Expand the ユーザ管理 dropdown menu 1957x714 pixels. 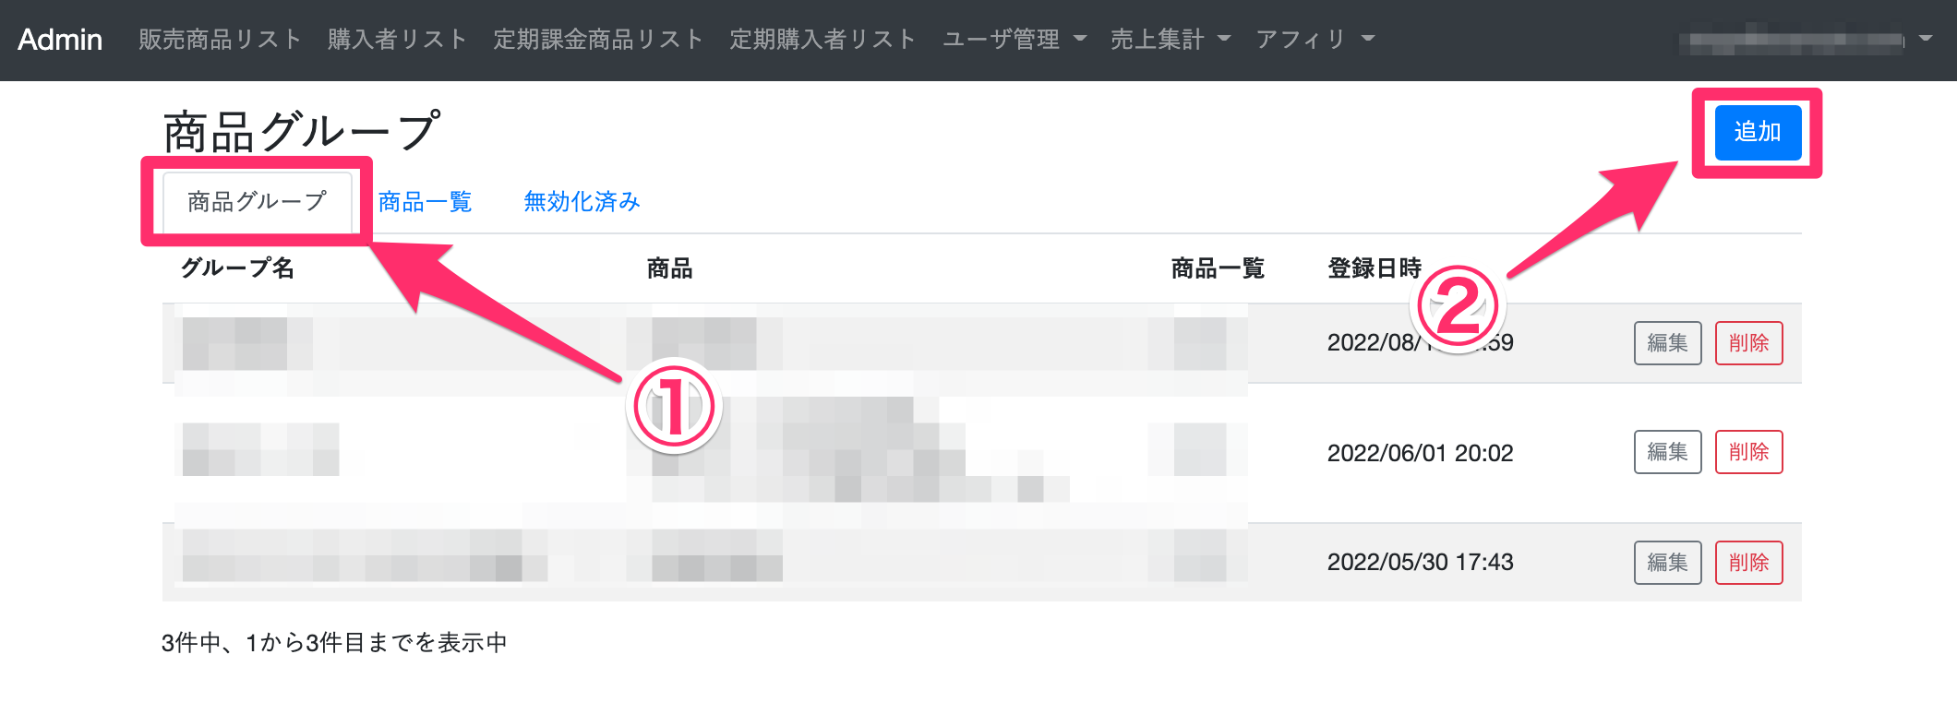tap(1014, 40)
